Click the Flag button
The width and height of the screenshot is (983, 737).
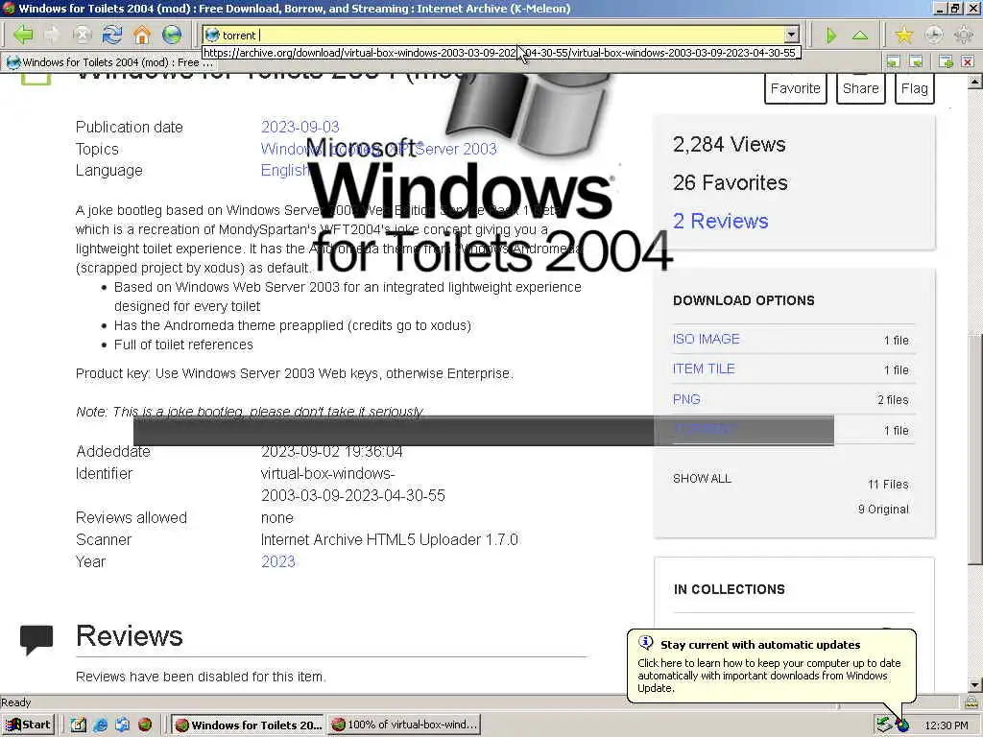[914, 88]
